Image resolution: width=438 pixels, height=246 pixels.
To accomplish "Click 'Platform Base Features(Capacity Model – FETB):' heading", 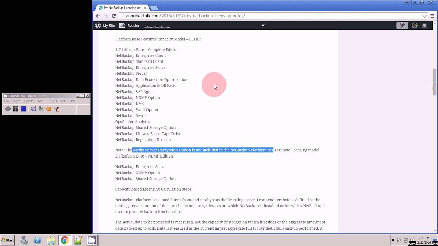I will [x=158, y=39].
